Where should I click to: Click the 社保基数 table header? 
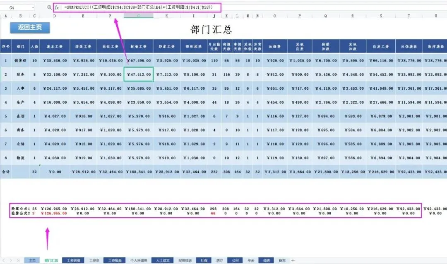[x=409, y=46]
